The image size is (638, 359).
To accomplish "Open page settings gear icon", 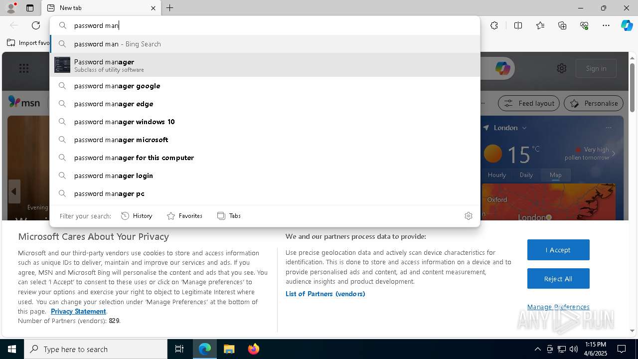I will (562, 68).
